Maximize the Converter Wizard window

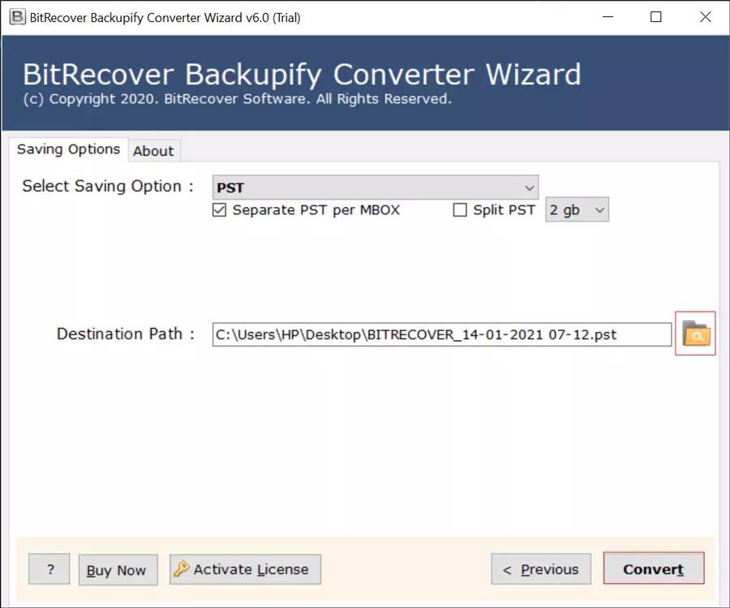[x=656, y=17]
